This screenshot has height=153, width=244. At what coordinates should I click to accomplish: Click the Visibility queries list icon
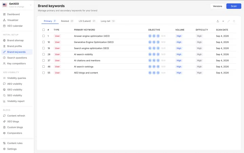click(4, 78)
